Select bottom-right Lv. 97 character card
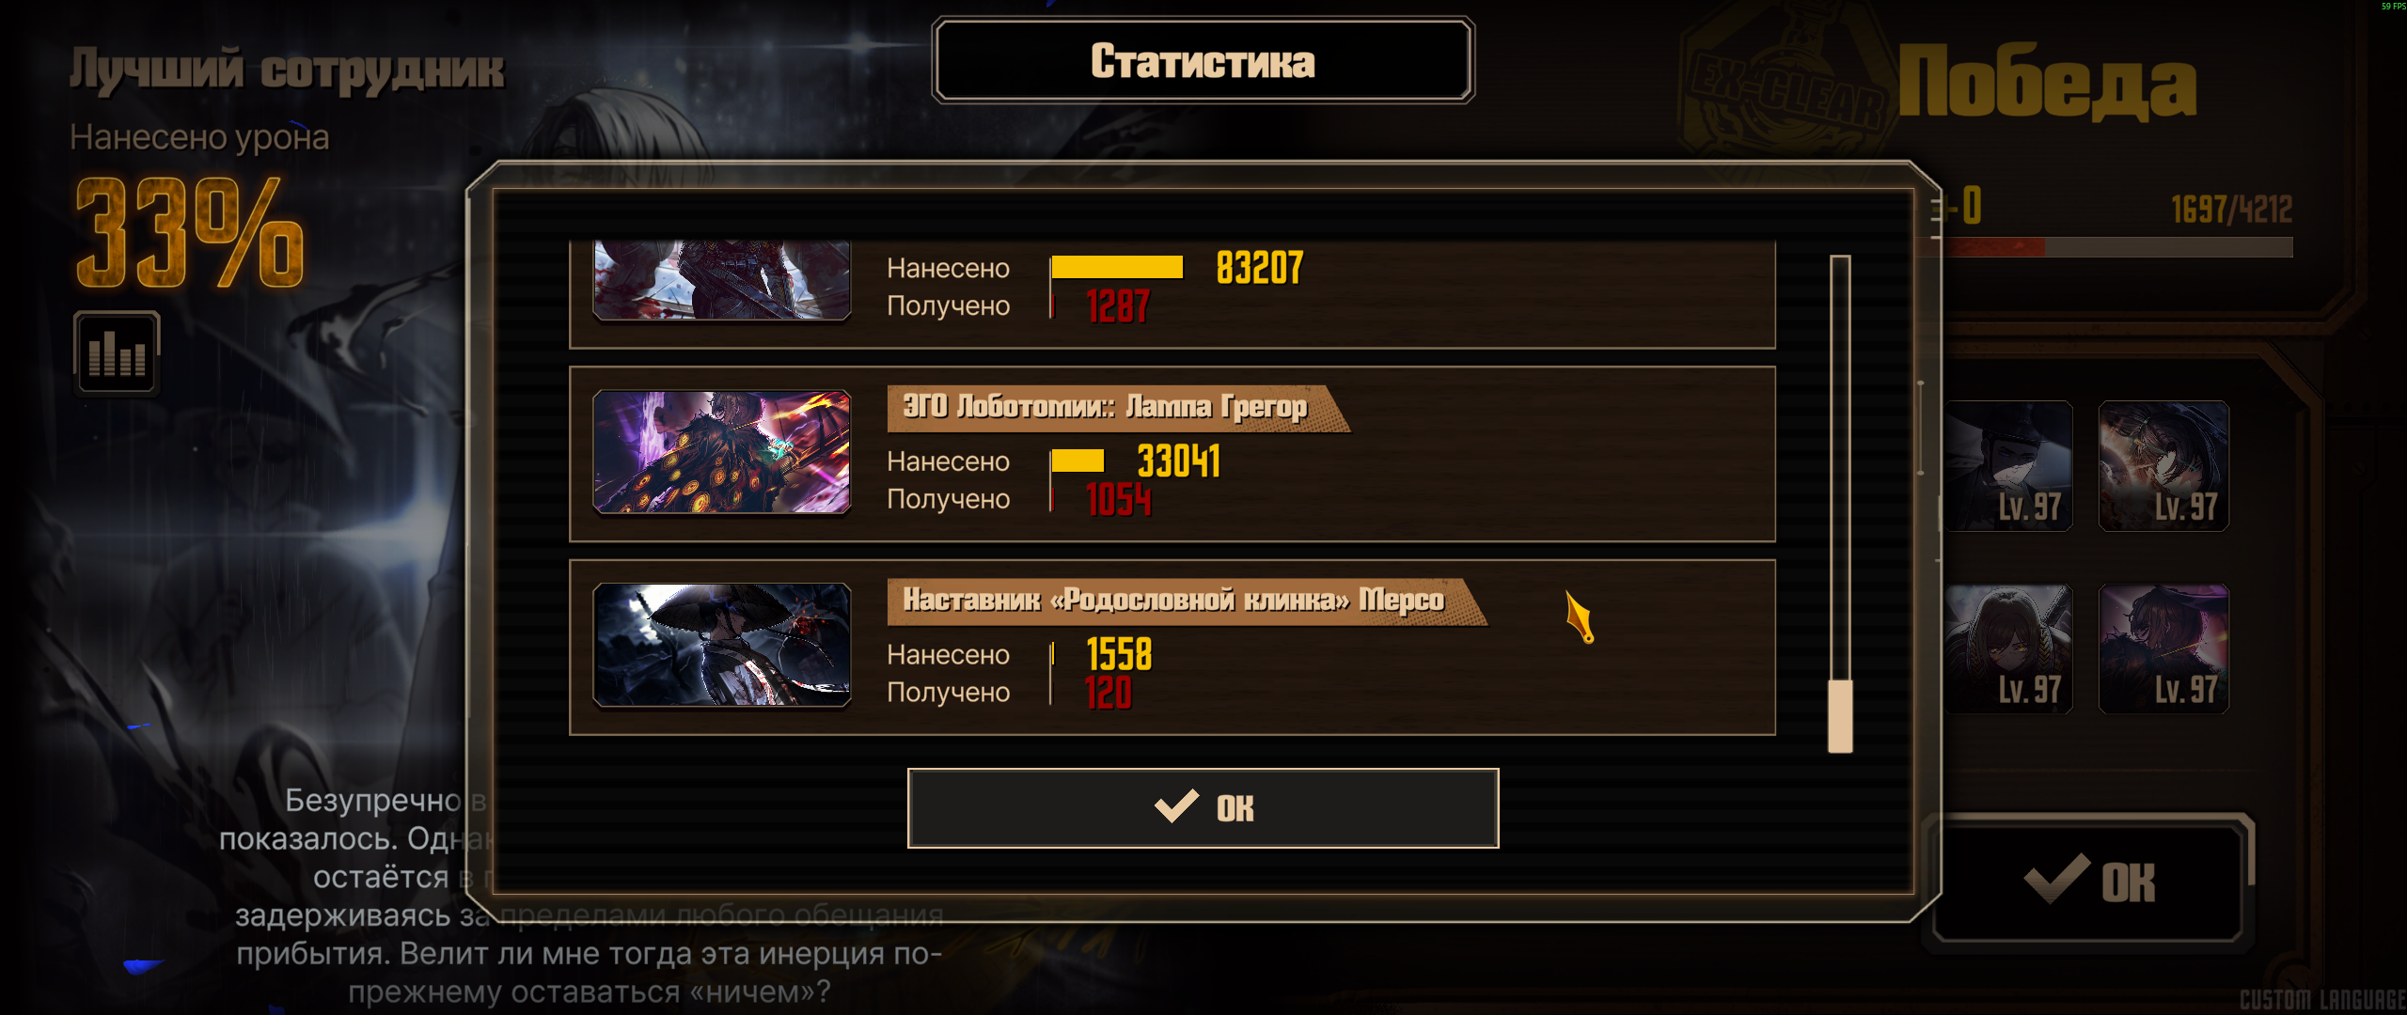Image resolution: width=2407 pixels, height=1015 pixels. [x=2163, y=648]
